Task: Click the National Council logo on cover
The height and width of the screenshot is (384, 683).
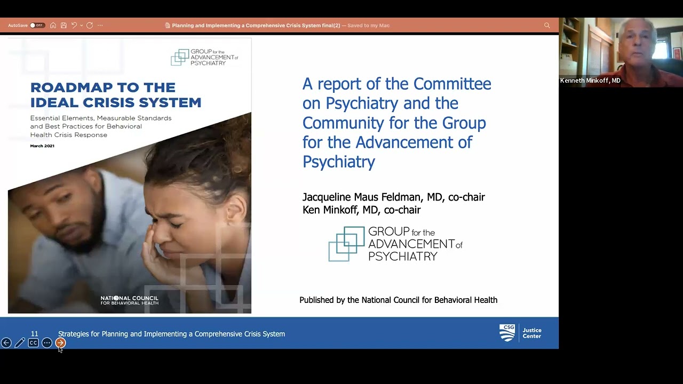Action: 130,300
